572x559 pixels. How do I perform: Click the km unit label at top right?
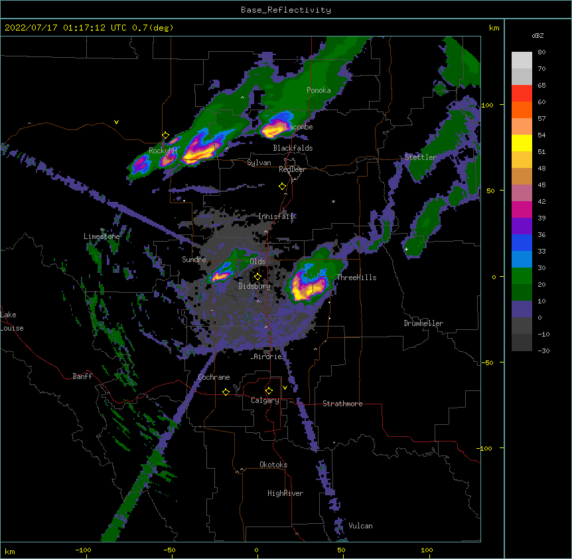click(x=494, y=28)
